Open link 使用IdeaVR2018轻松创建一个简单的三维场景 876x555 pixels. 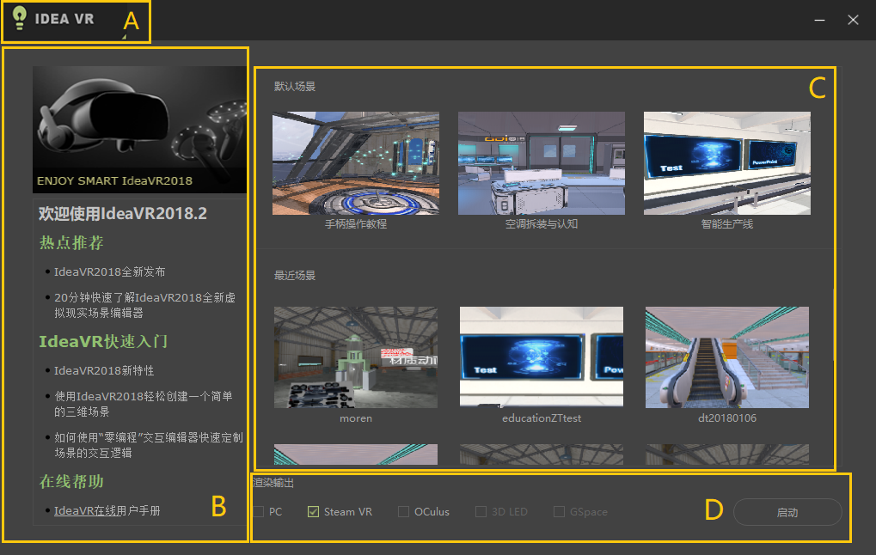(x=144, y=404)
